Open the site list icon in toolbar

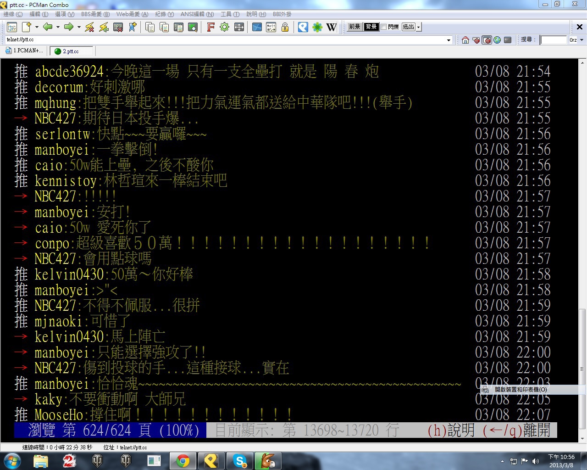click(x=12, y=27)
